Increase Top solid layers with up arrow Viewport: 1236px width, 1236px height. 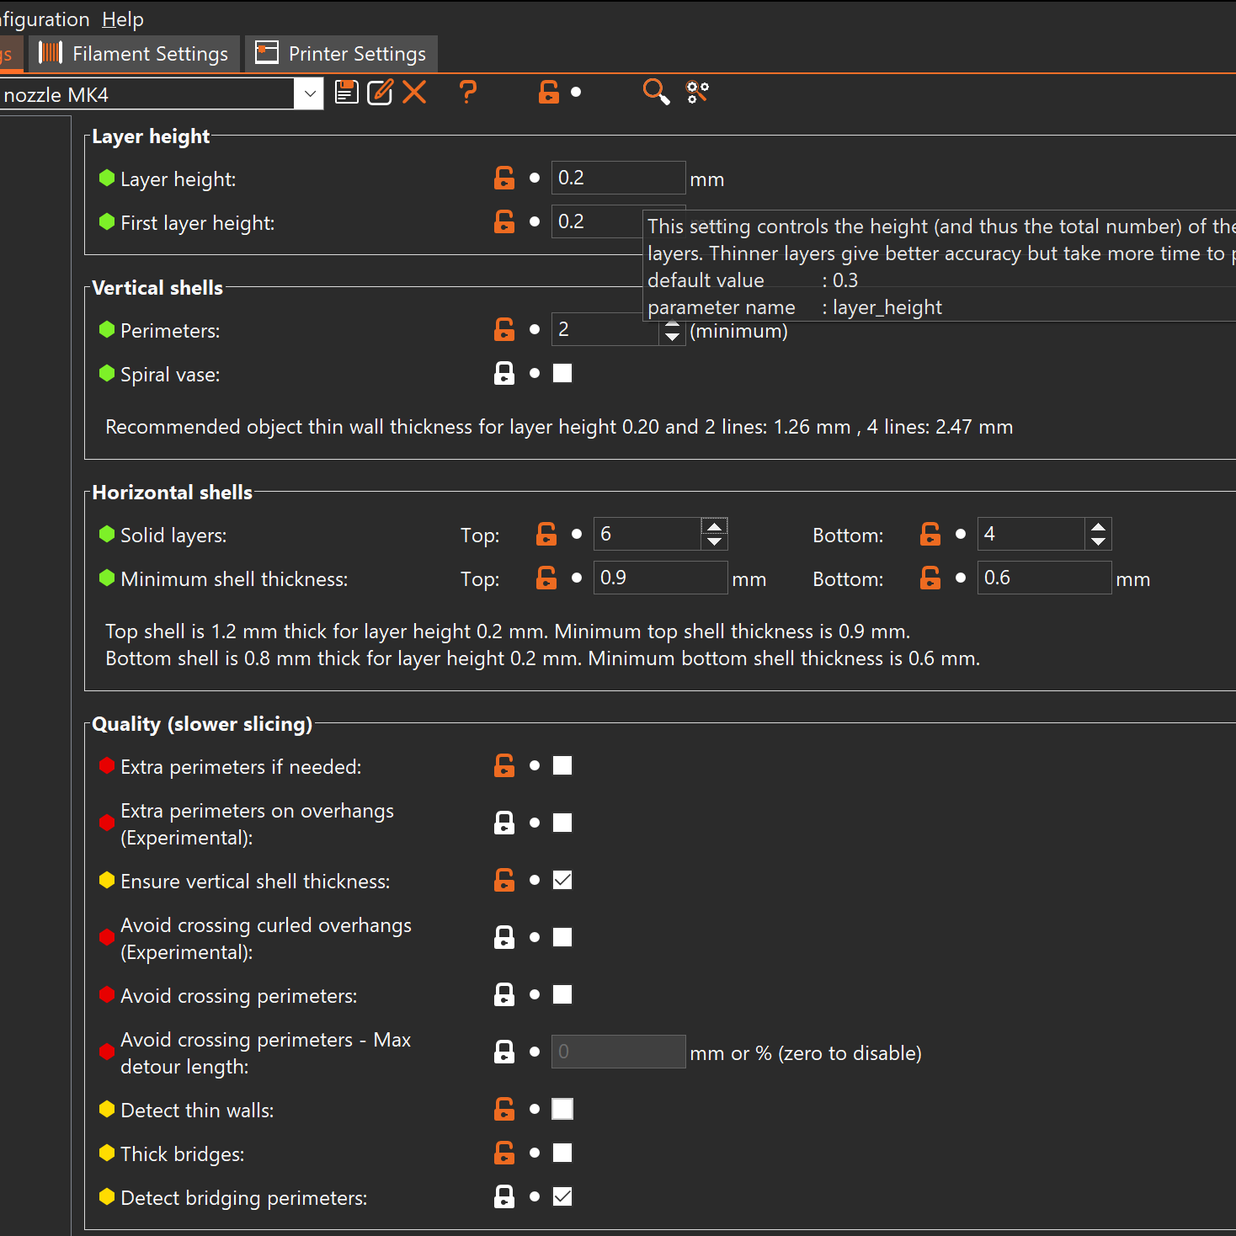[714, 526]
